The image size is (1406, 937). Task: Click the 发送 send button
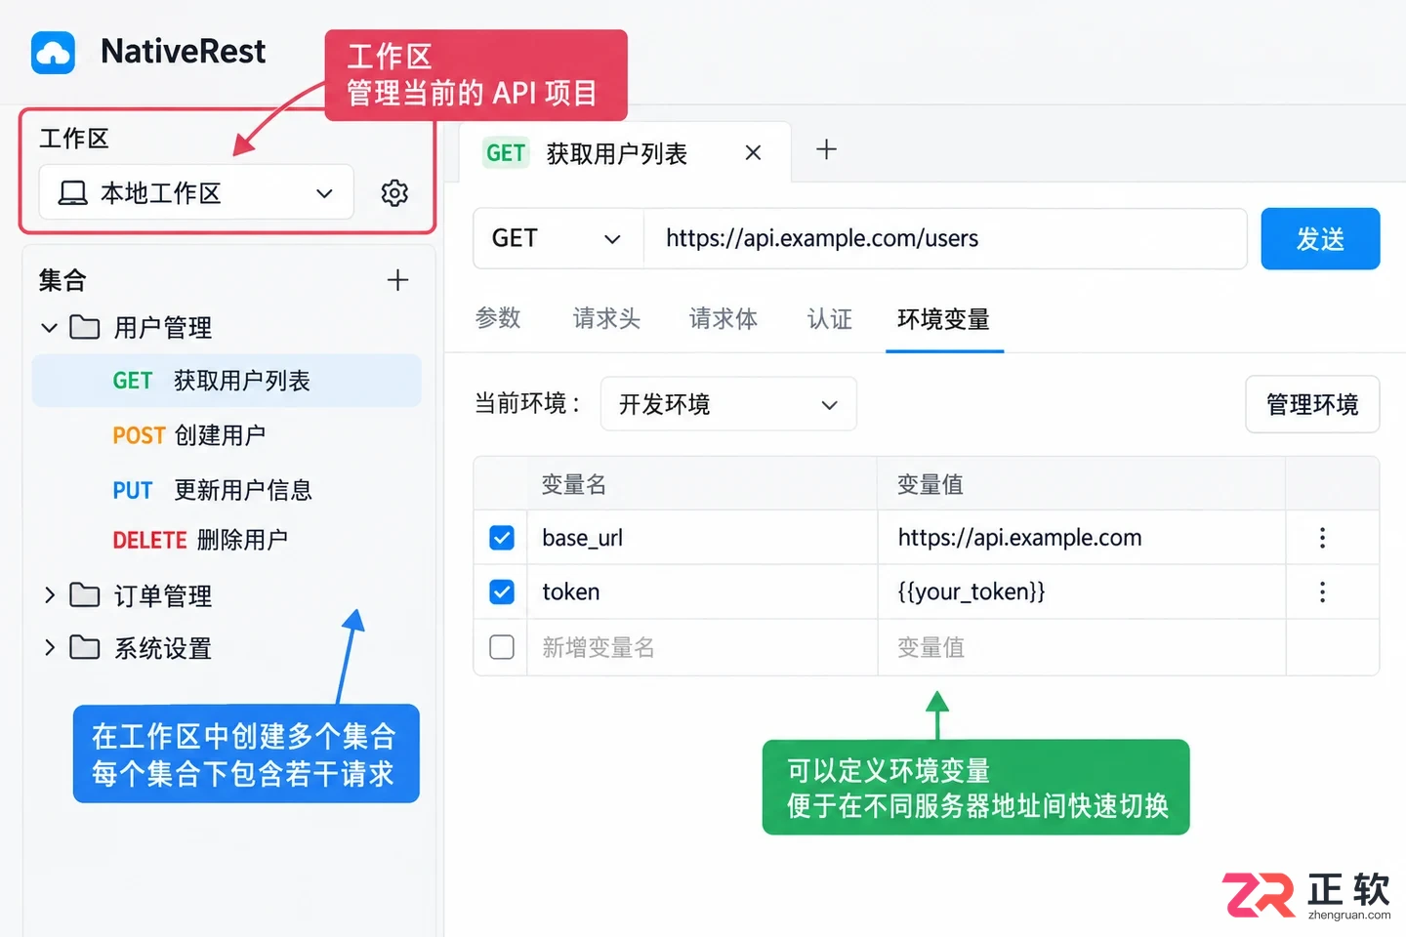(x=1320, y=238)
